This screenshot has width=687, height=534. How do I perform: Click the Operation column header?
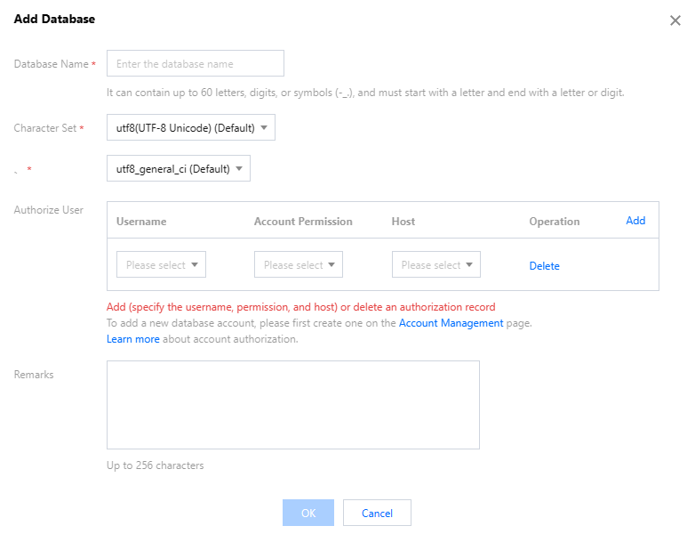[554, 222]
